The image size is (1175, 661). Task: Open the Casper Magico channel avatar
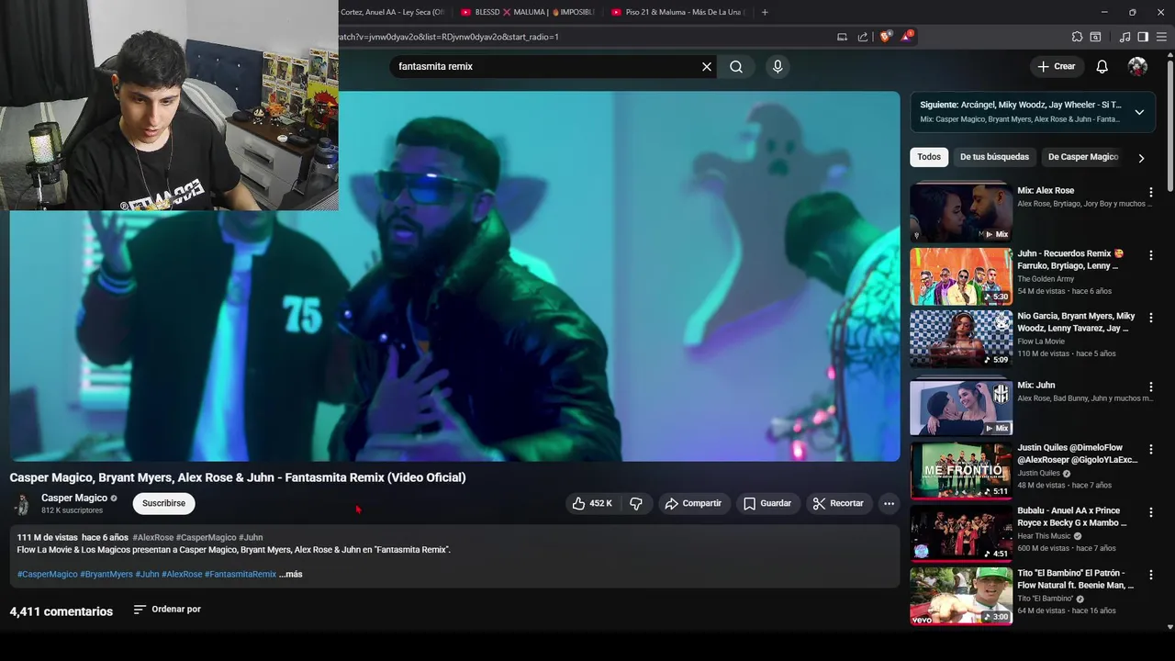coord(22,503)
